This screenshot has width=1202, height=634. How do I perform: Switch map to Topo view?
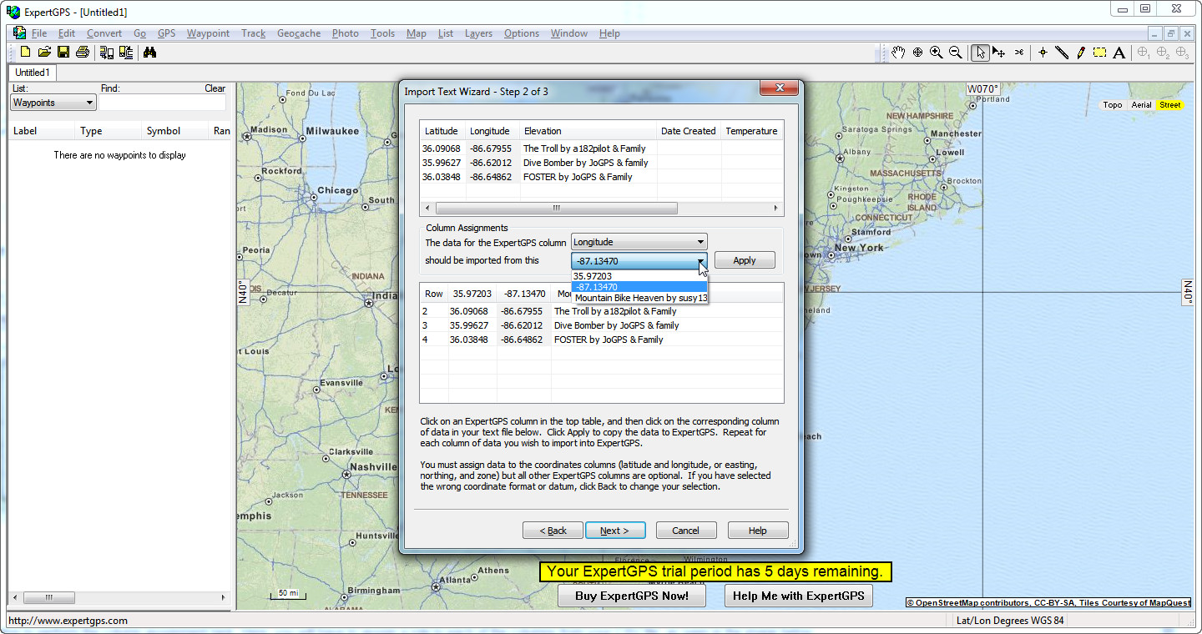(x=1113, y=105)
